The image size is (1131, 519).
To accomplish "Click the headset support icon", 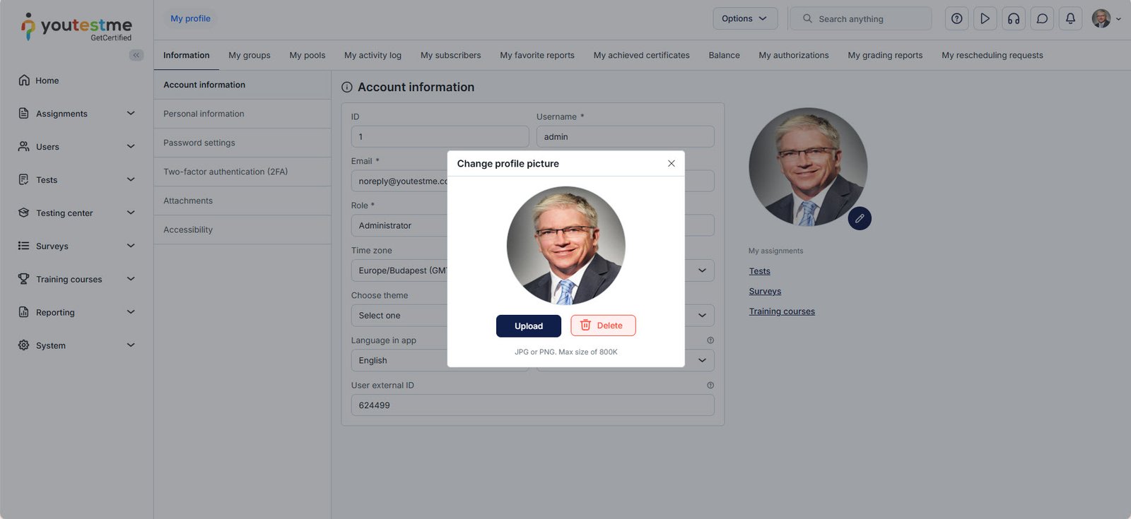I will tap(1013, 19).
